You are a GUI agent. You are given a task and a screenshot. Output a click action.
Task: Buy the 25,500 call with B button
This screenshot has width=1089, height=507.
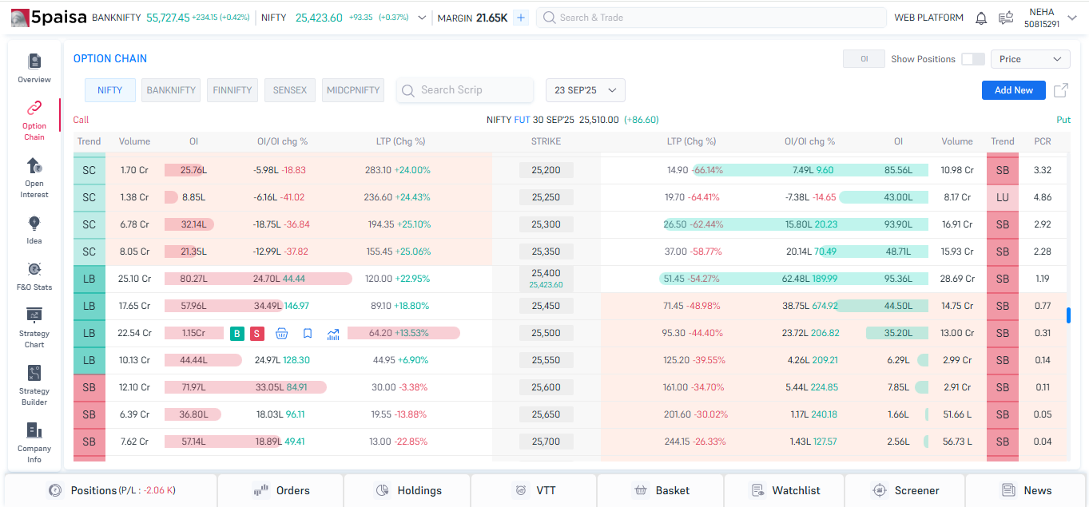(x=237, y=334)
